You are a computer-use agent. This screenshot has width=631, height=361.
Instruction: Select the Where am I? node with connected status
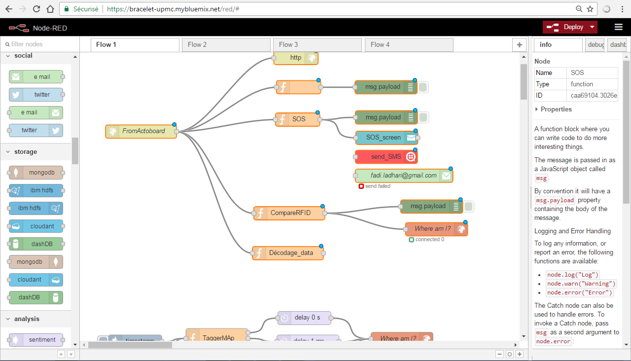pyautogui.click(x=436, y=229)
